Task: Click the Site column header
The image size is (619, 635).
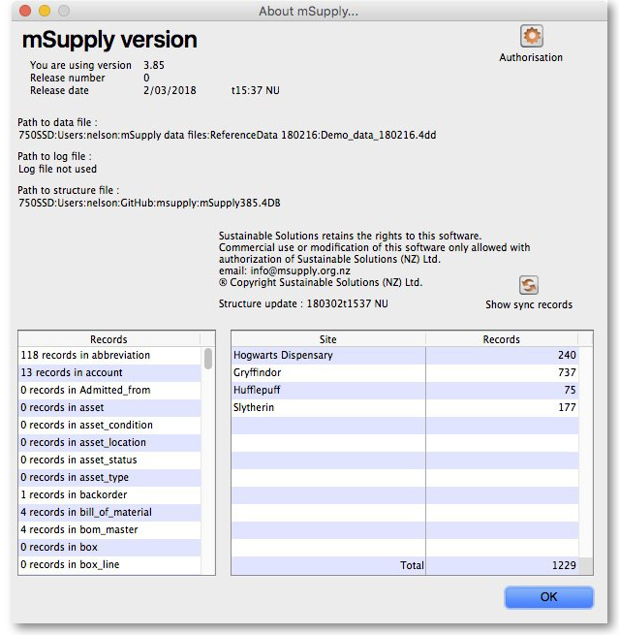Action: pos(327,339)
